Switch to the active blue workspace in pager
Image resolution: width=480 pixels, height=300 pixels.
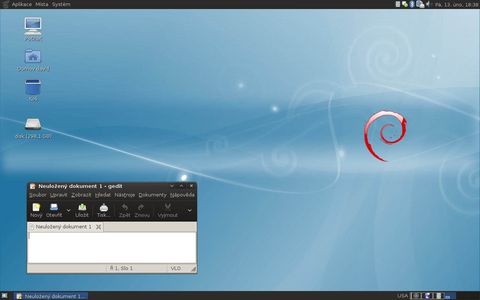click(x=450, y=295)
